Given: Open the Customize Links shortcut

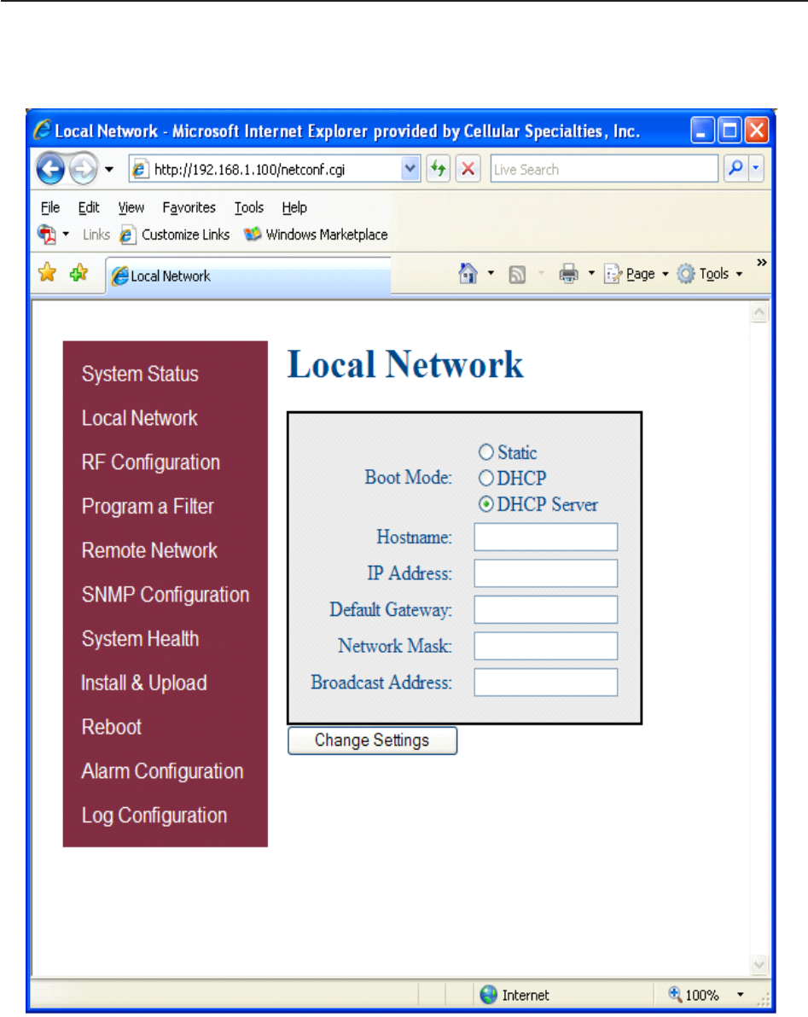Looking at the screenshot, I should pos(175,235).
